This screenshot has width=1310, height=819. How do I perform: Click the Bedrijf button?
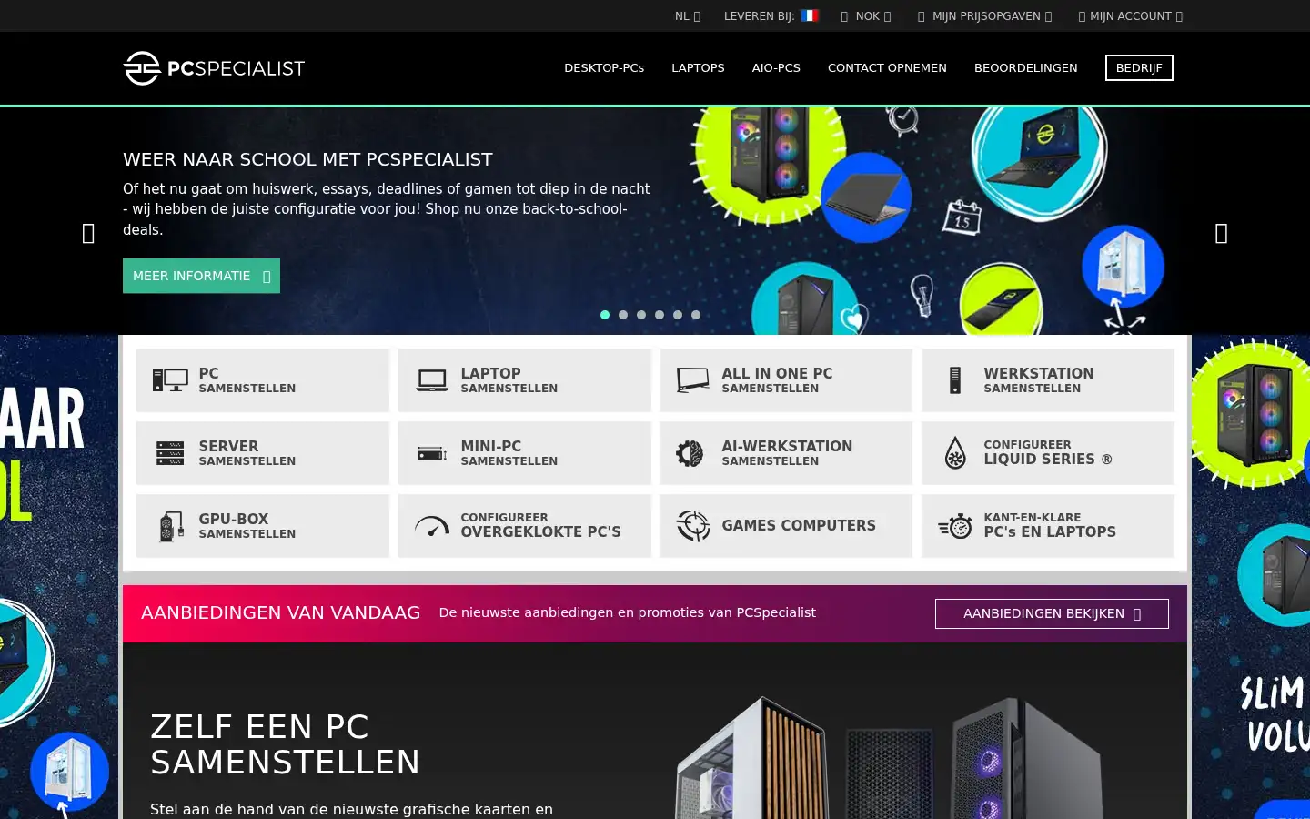(1139, 68)
